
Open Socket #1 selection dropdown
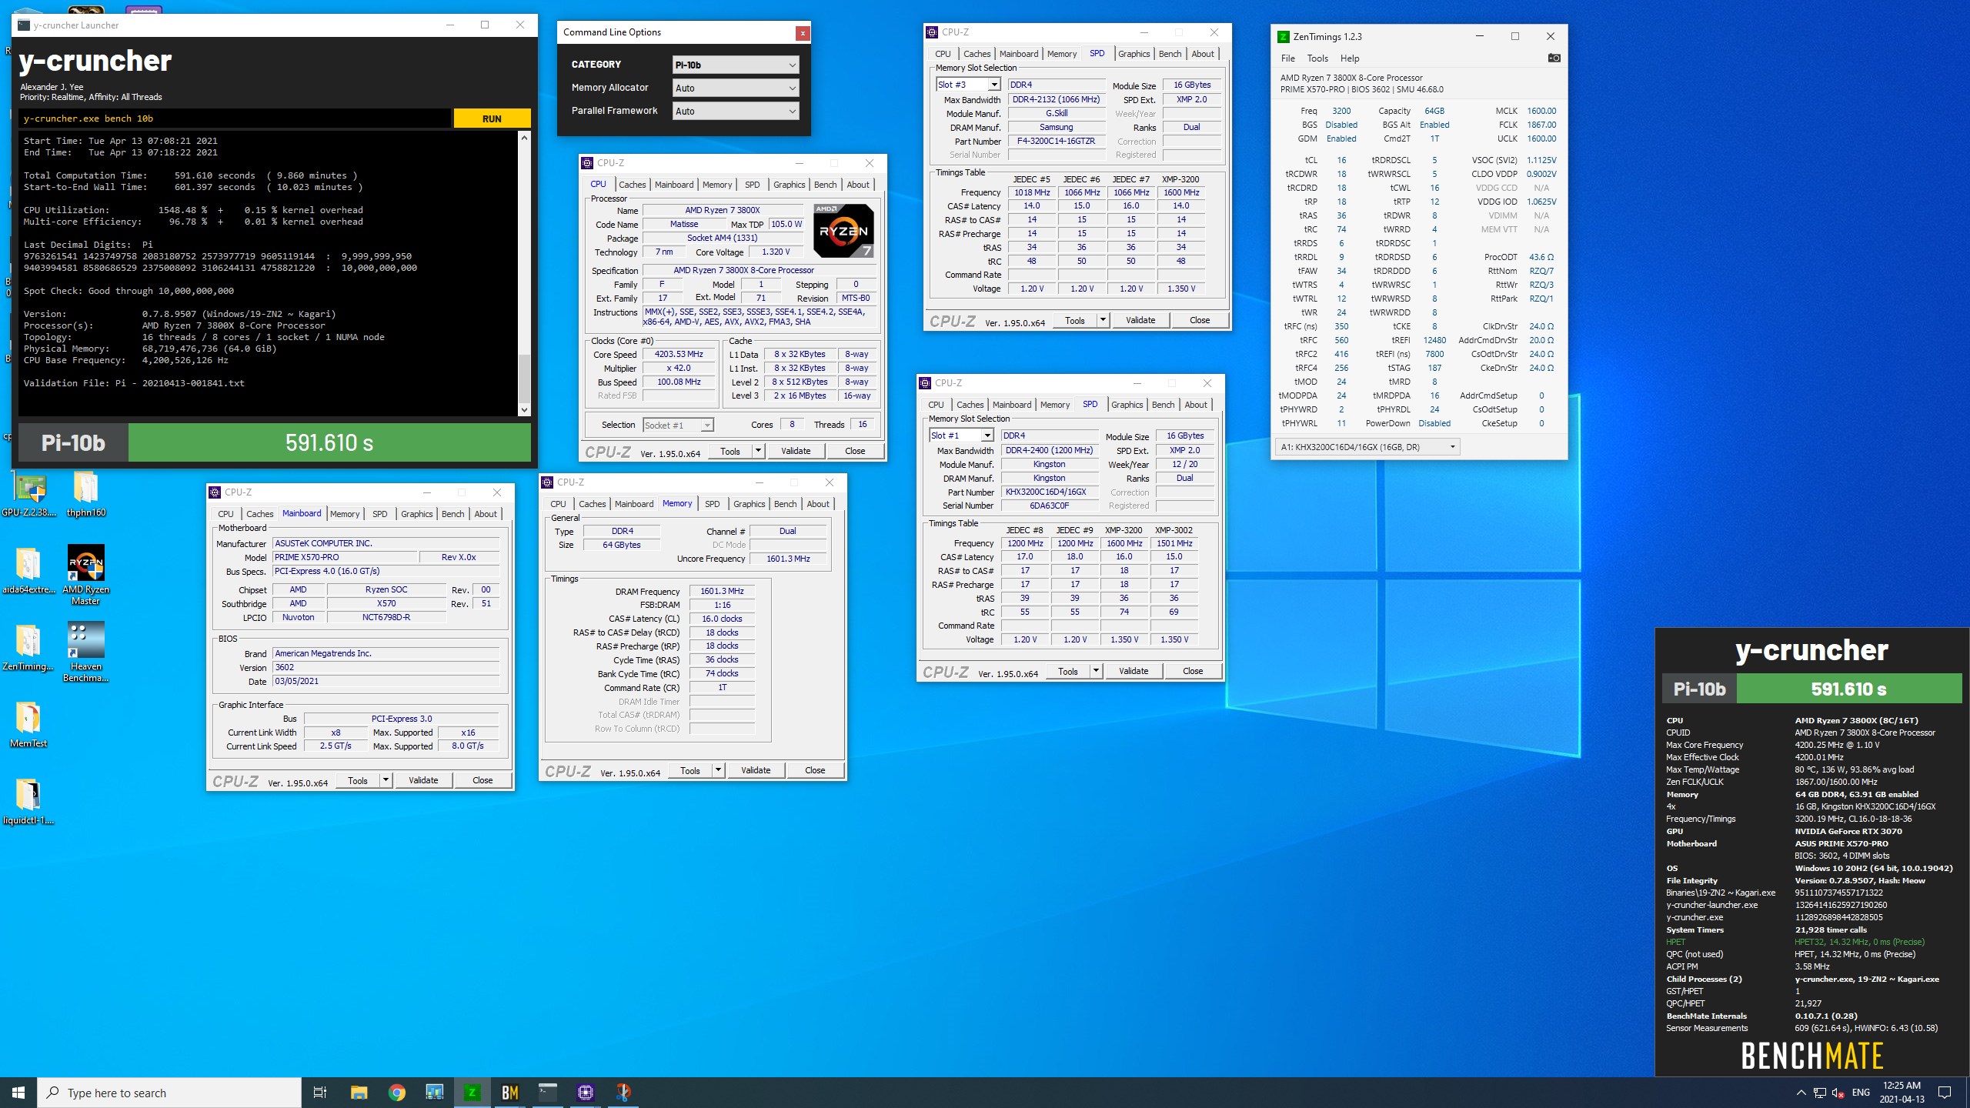pyautogui.click(x=678, y=425)
